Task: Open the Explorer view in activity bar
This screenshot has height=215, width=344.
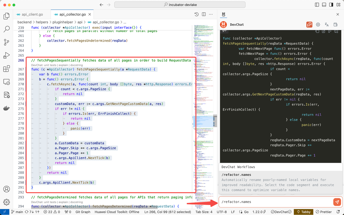Action: [x=6, y=16]
